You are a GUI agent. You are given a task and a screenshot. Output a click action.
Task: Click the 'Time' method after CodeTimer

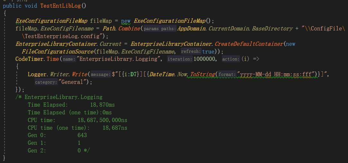click(53, 59)
